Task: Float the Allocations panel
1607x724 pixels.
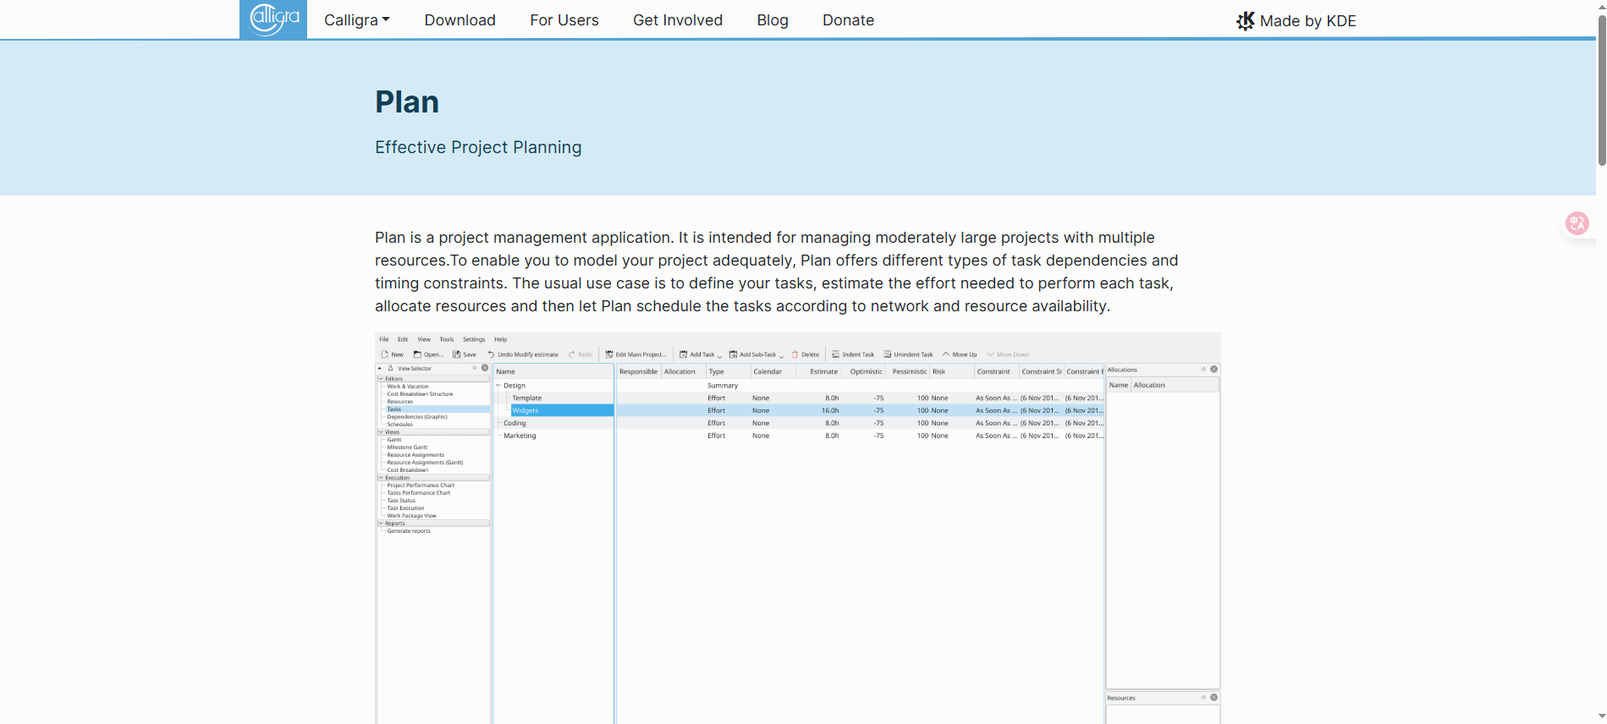Action: (x=1203, y=370)
